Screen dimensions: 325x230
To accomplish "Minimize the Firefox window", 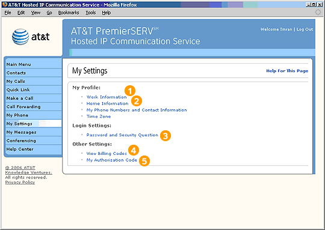I will click(x=309, y=5).
